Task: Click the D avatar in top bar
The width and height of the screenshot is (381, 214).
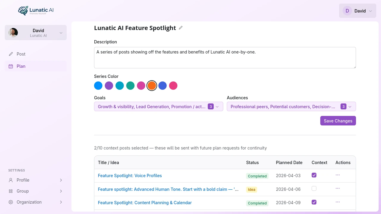Action: [x=347, y=11]
